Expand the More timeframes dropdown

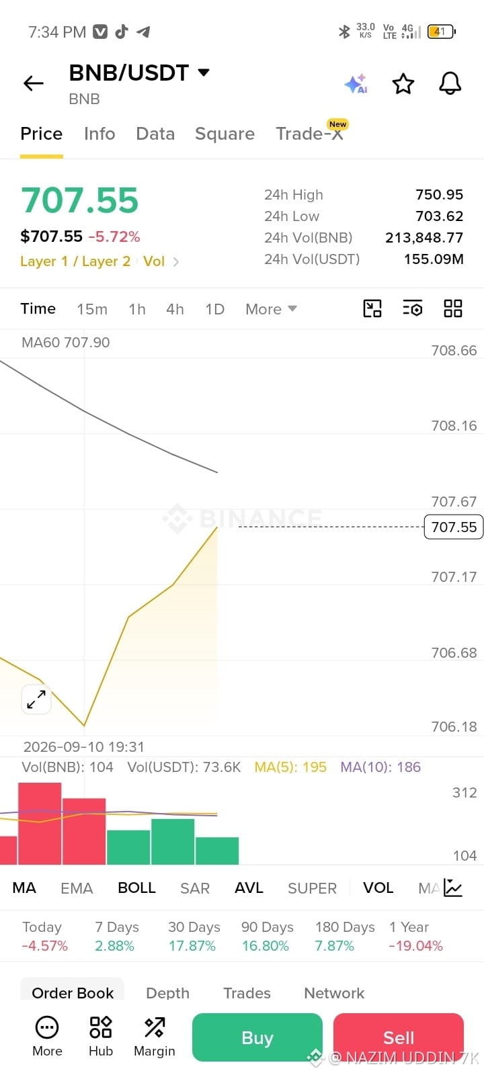[271, 309]
